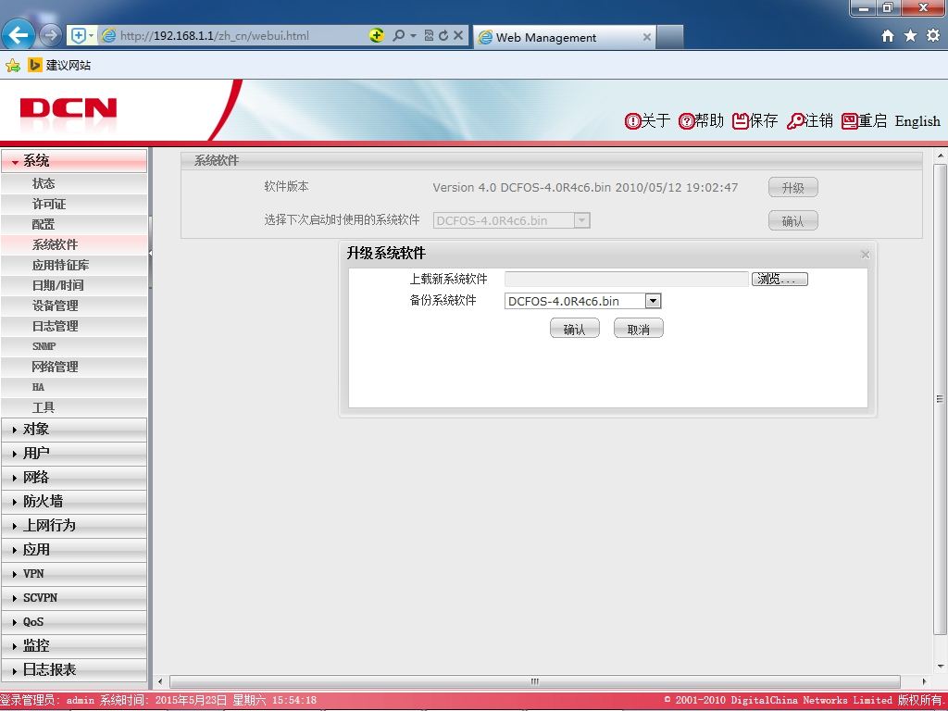Expand the QoS menu section

(x=74, y=622)
